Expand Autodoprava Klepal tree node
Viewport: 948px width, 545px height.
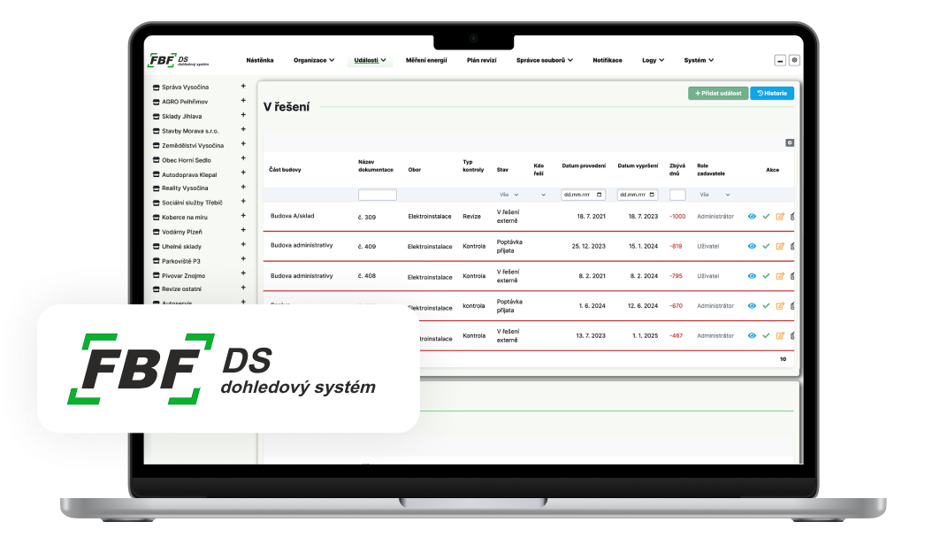tap(243, 173)
